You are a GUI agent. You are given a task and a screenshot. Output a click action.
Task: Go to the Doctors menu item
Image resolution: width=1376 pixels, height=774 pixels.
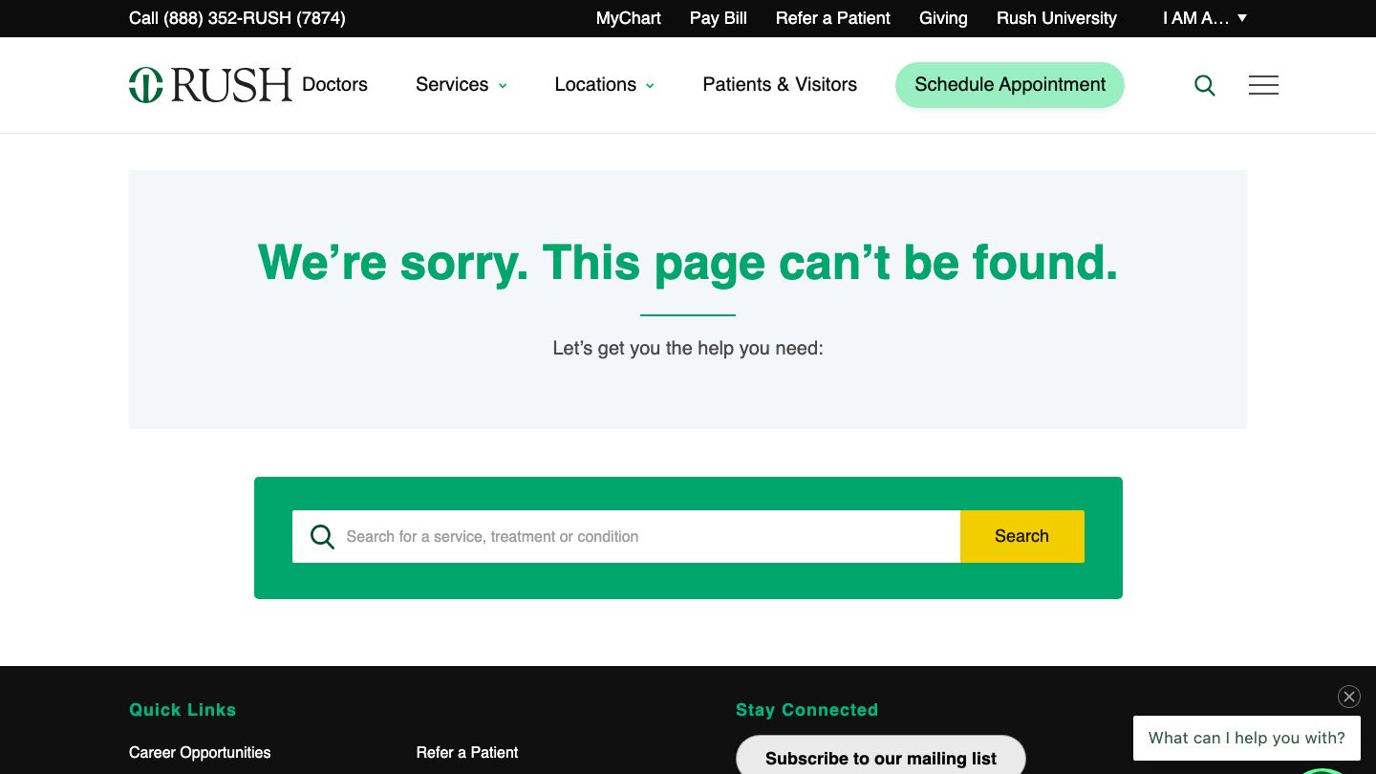334,85
